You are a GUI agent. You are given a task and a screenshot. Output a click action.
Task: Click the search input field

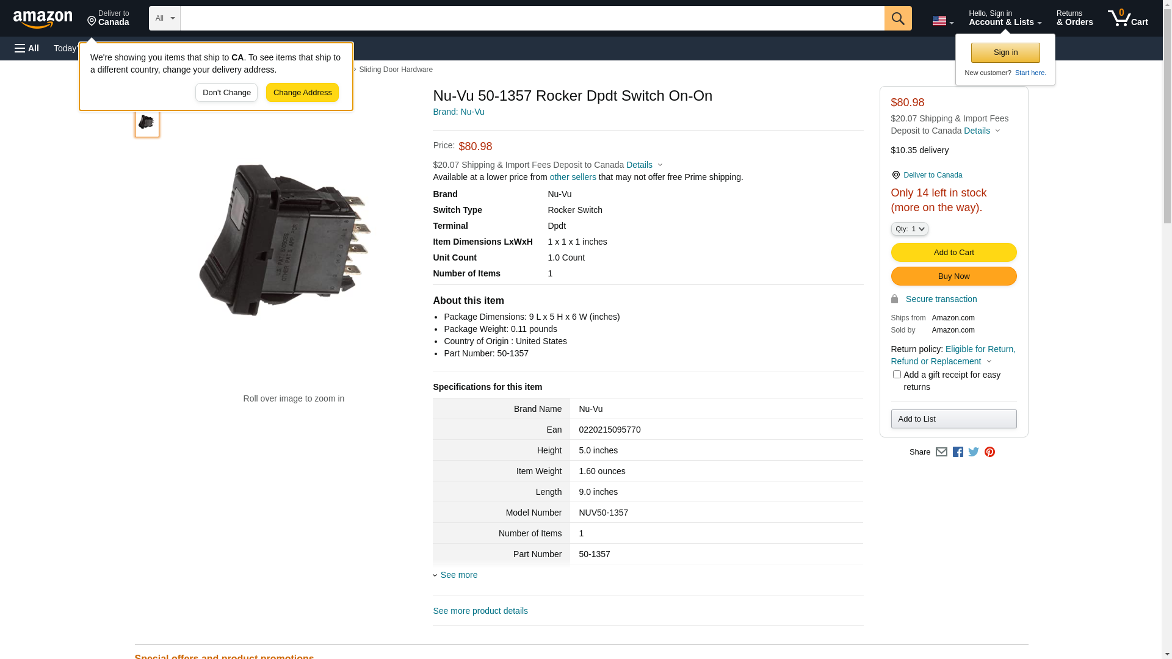(531, 18)
